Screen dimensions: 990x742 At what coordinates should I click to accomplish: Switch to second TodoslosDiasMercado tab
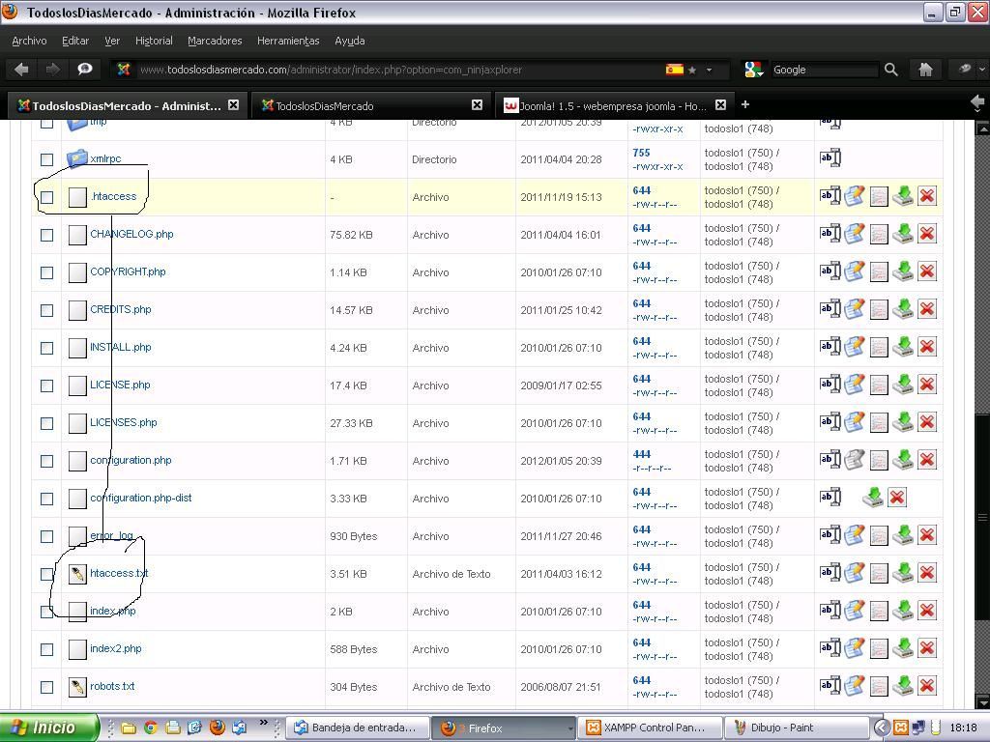click(x=372, y=105)
